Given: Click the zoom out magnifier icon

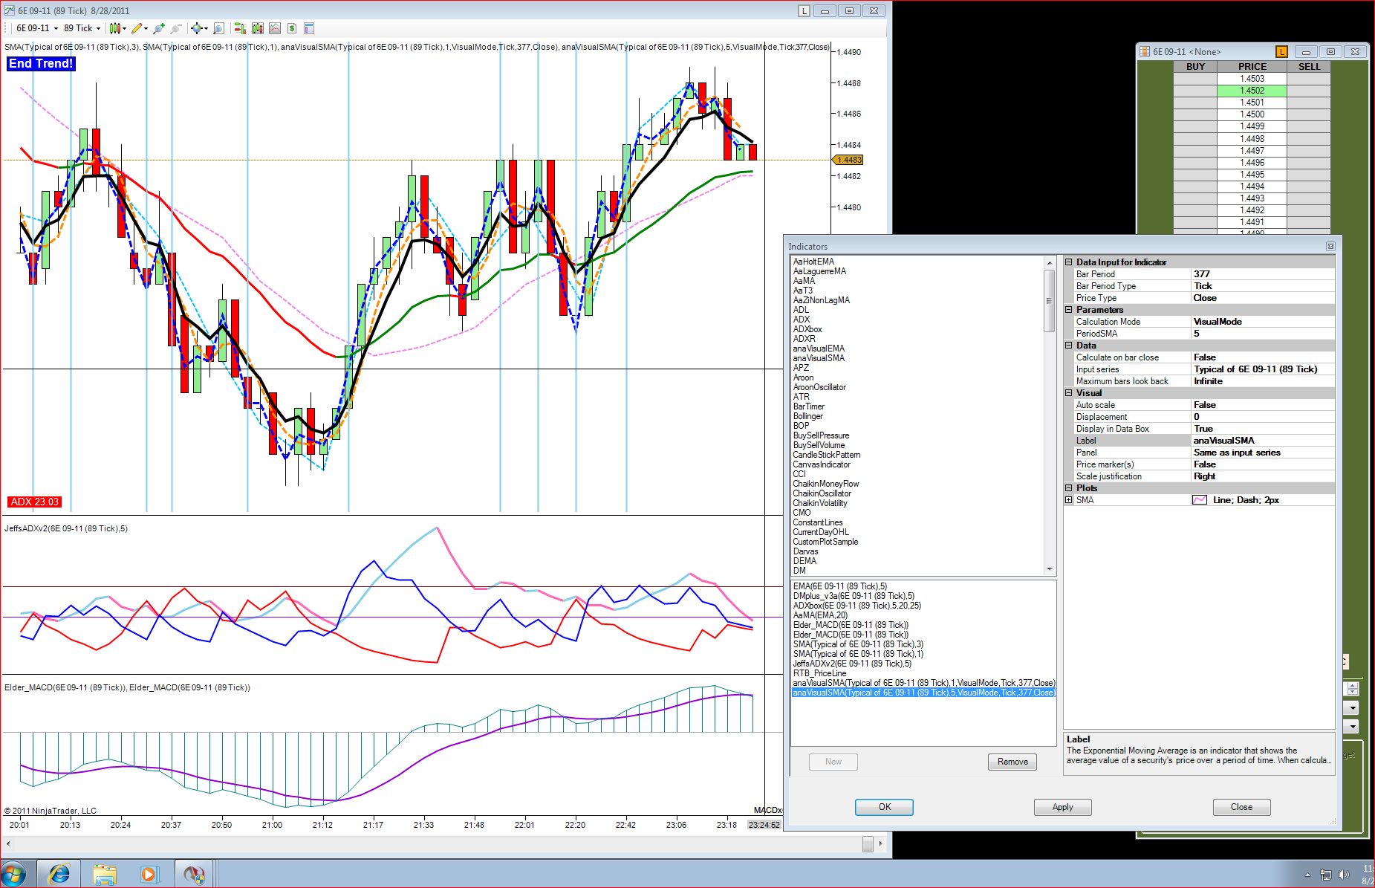Looking at the screenshot, I should pos(176,28).
